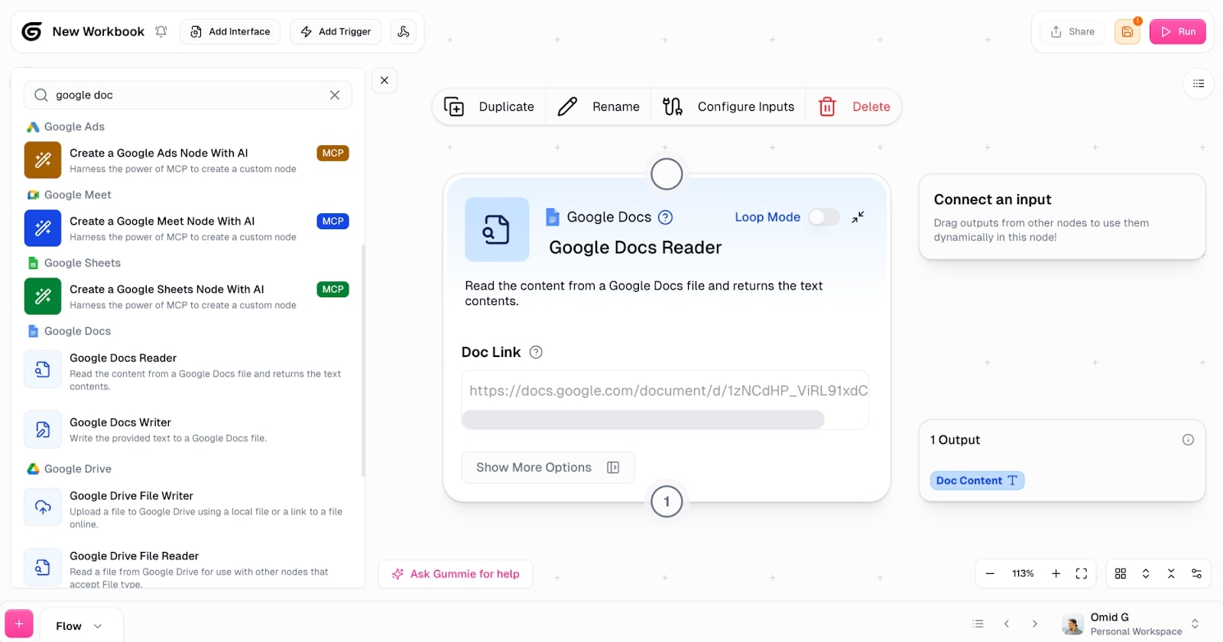
Task: Open the list icon button at top right
Action: click(1199, 83)
